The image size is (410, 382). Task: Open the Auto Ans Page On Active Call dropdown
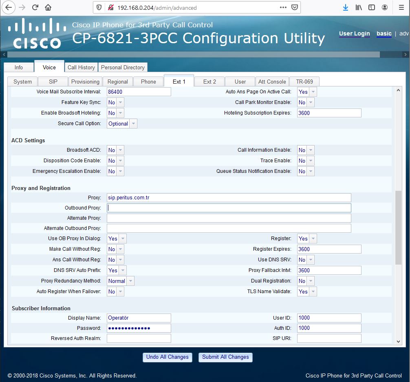point(307,92)
